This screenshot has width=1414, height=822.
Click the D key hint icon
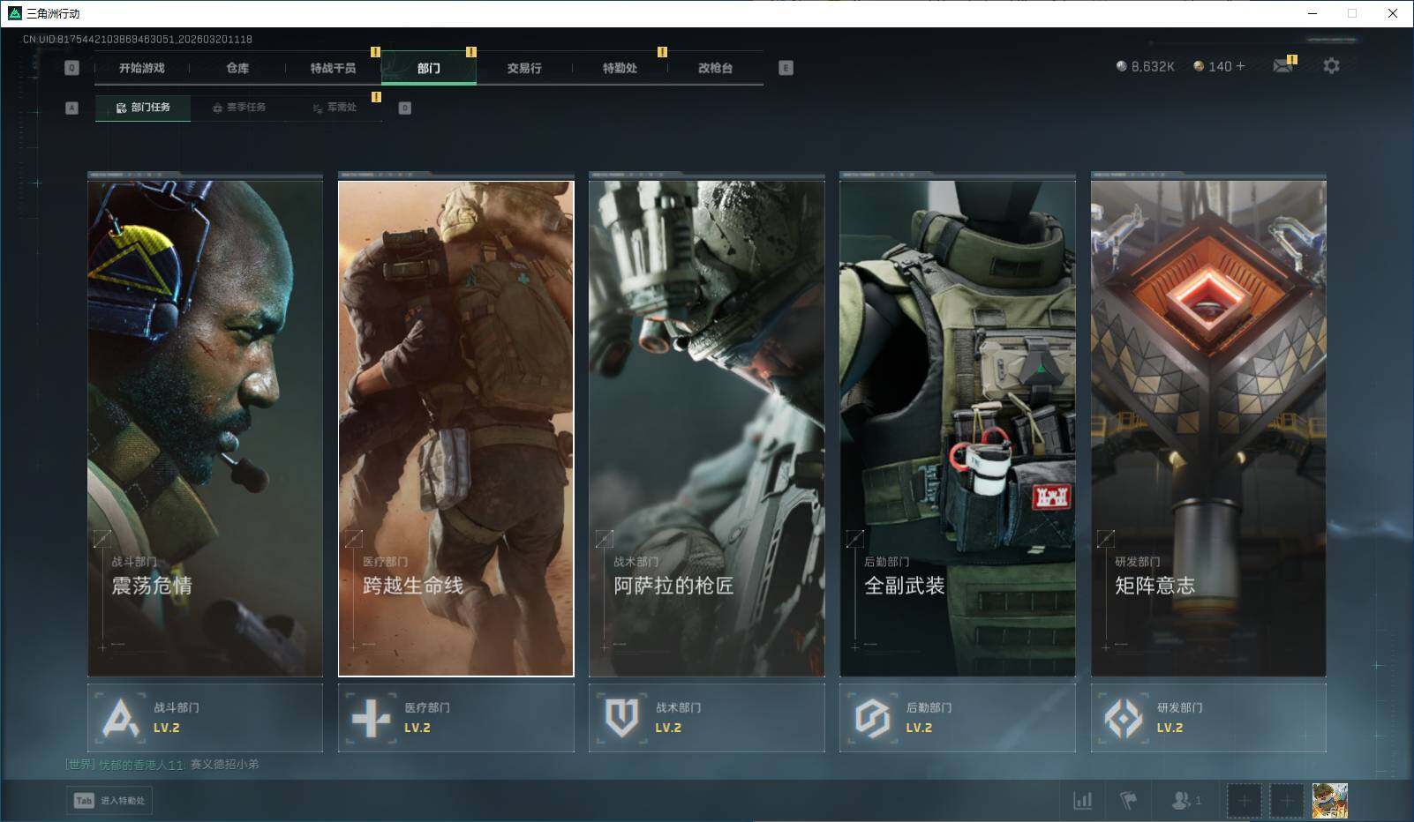[x=405, y=108]
